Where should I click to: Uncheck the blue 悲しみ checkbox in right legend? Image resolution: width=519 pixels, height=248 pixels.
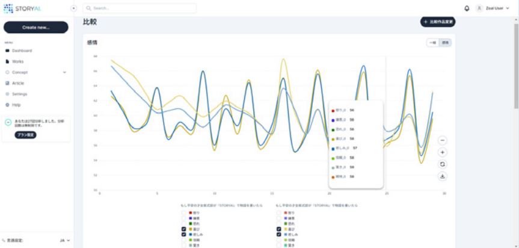278,234
